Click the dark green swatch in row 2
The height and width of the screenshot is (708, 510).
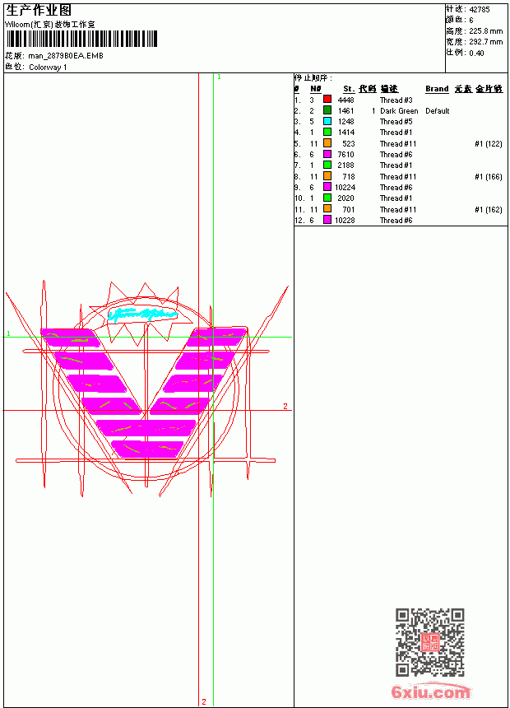pyautogui.click(x=327, y=110)
